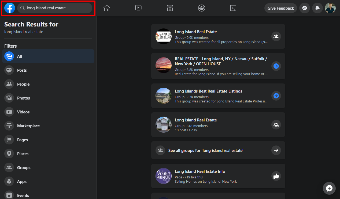Open the notifications bell icon

(317, 8)
